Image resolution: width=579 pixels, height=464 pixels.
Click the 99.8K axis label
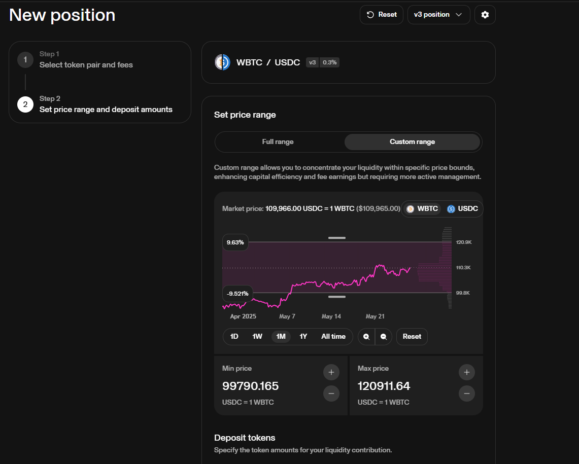pos(463,293)
